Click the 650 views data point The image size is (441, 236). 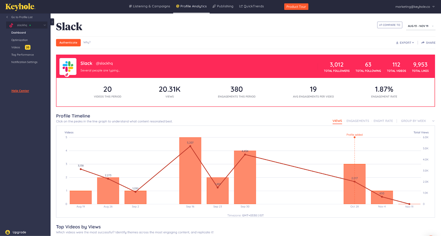[382, 197]
